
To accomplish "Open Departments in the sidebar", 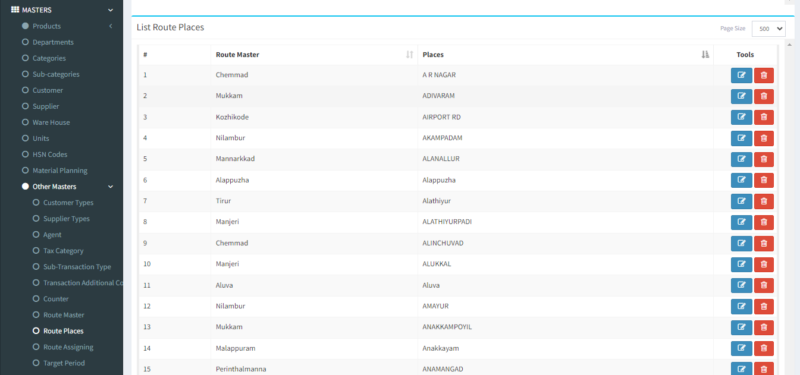I will pos(53,42).
